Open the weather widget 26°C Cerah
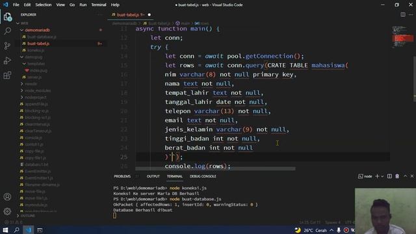This screenshot has height=234, width=416. tap(311, 230)
